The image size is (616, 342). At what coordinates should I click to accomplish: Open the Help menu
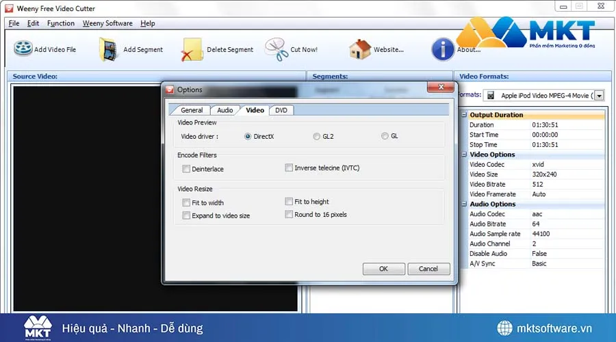point(148,23)
